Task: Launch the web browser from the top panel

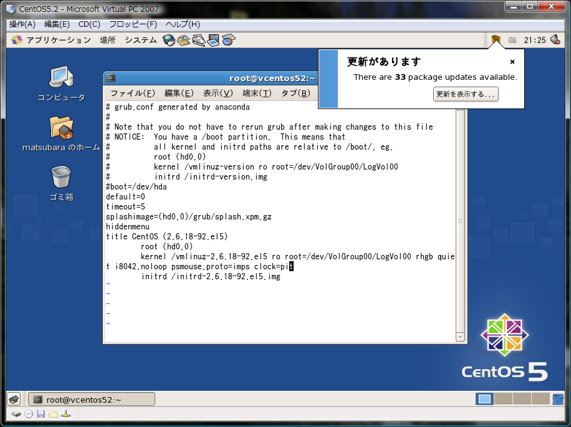Action: pos(168,40)
